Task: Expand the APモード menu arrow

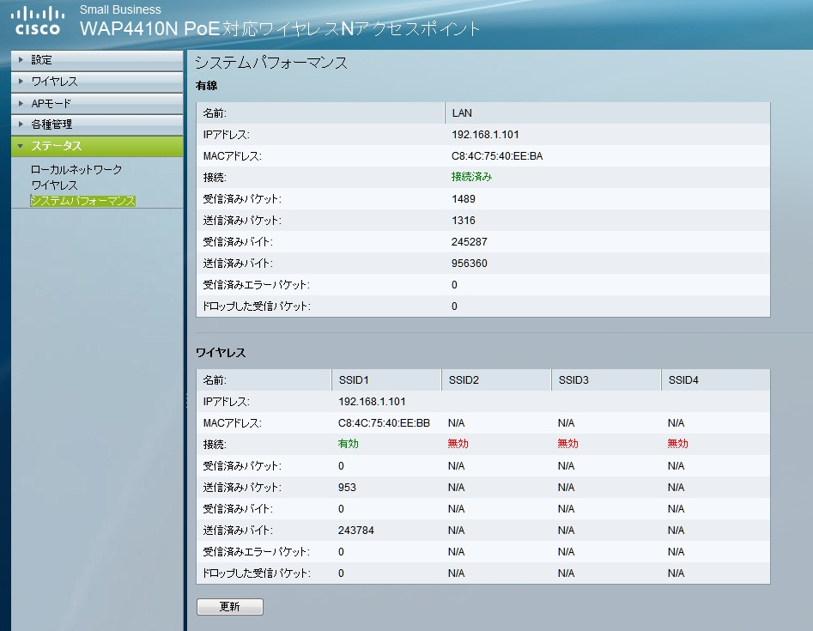Action: [21, 103]
